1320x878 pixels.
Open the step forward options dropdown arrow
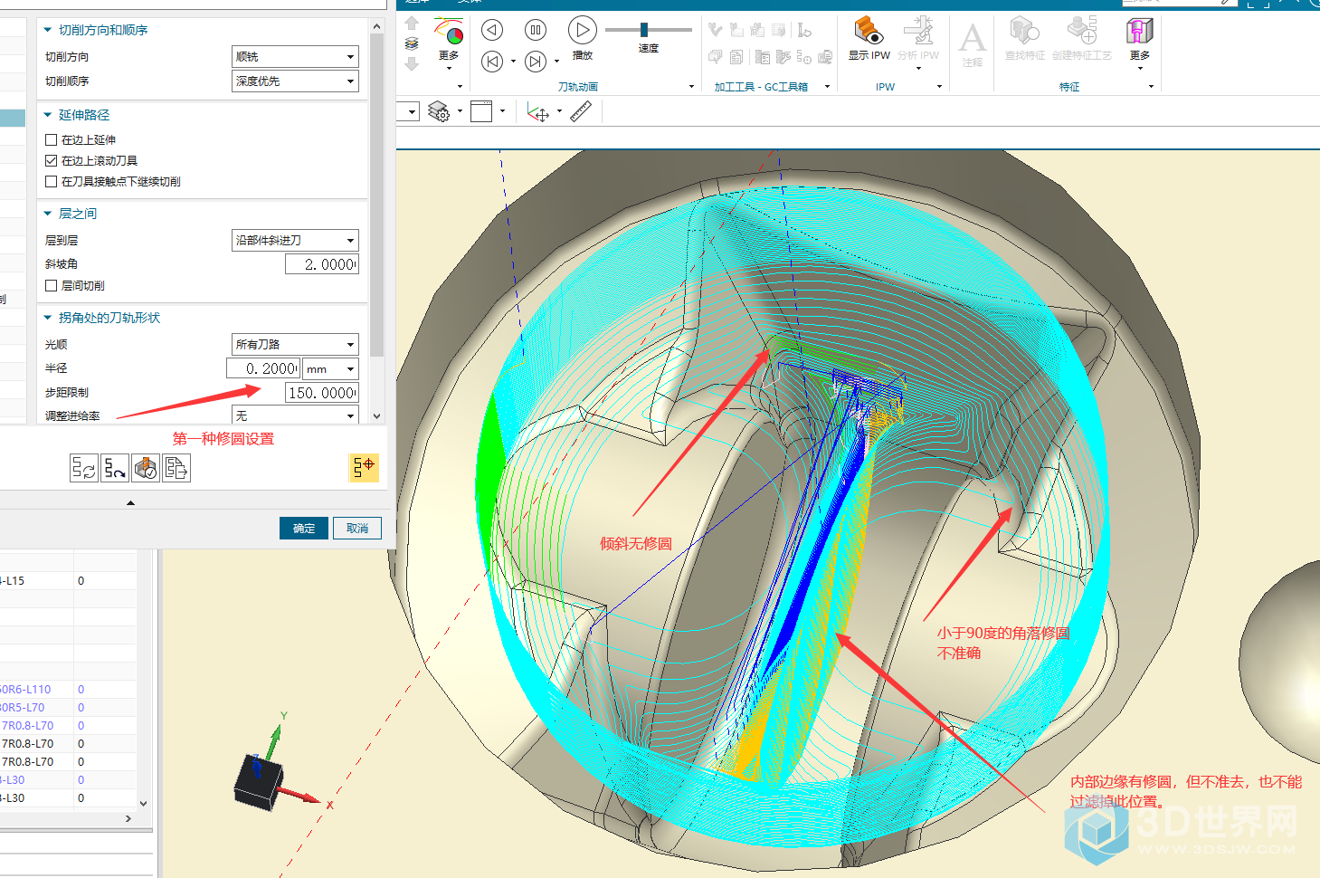click(556, 62)
